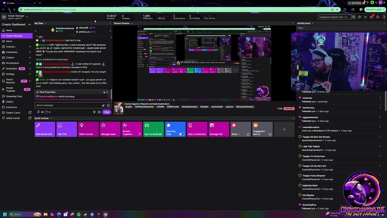Click the Raid Channel quick action
Viewport: 387px width, 218px height.
pyautogui.click(x=88, y=129)
